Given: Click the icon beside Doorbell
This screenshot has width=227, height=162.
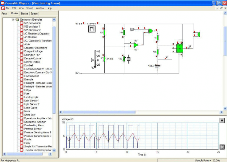Looking at the screenshot, I should point(22,65).
